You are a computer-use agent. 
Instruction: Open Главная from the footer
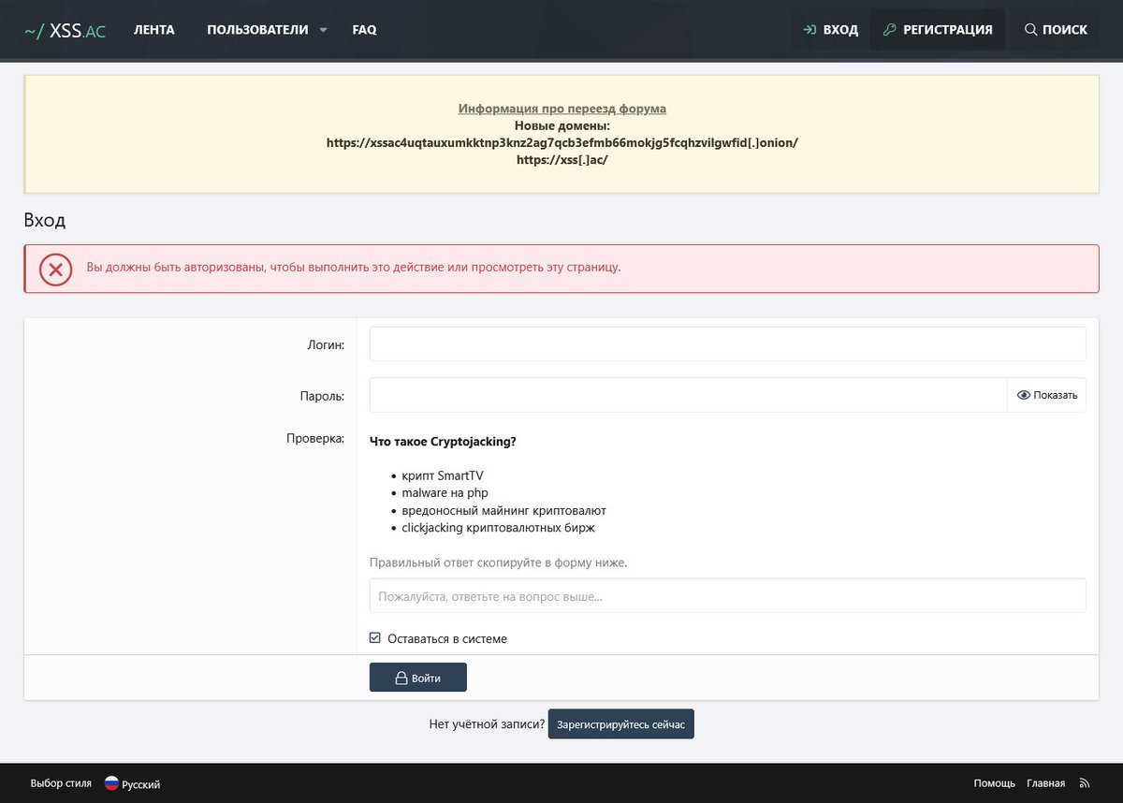(1048, 782)
